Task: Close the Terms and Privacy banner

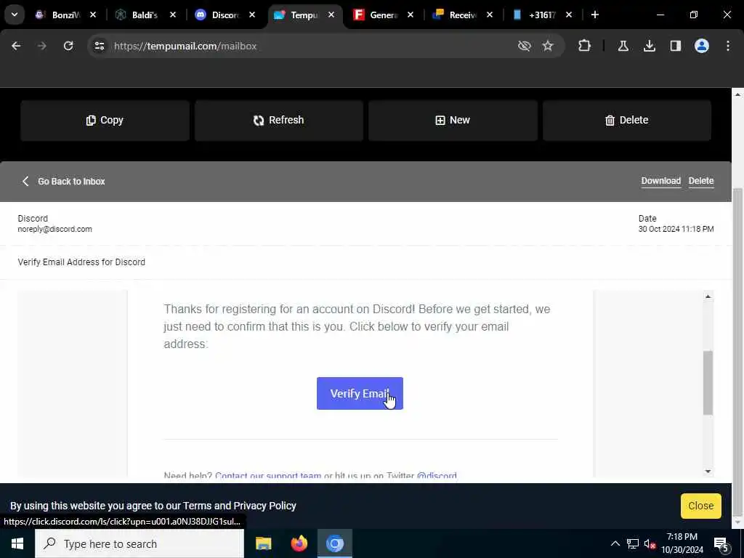Action: coord(701,506)
